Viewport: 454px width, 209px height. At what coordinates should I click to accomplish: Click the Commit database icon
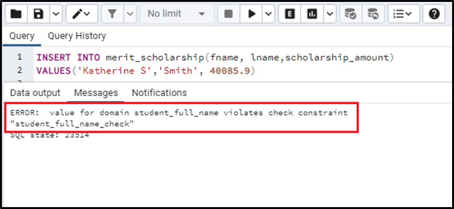tap(350, 14)
